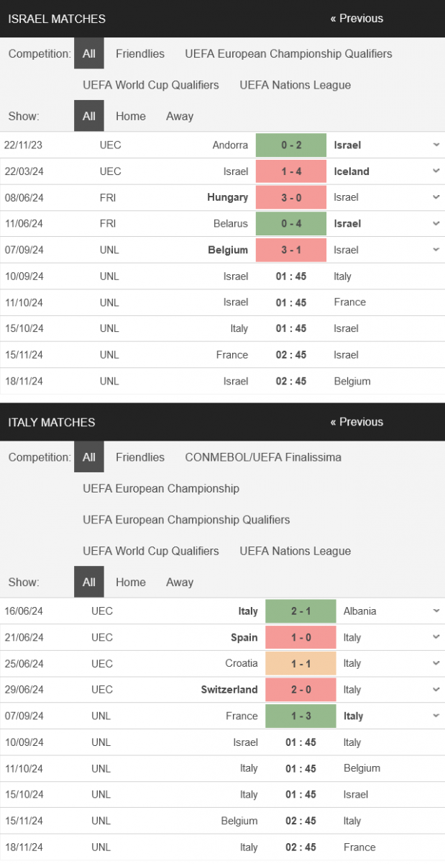The width and height of the screenshot is (445, 864).
Task: Expand the Croatia 1 - 1 Italy chevron
Action: click(x=436, y=663)
